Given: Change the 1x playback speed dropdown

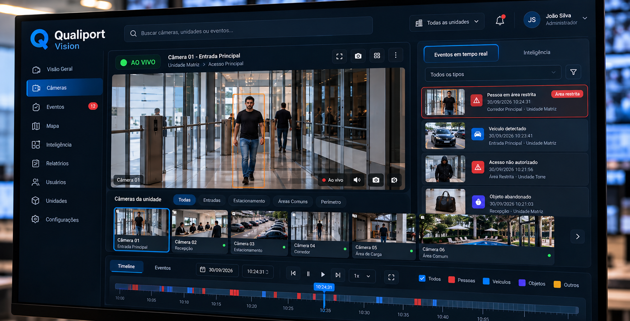Looking at the screenshot, I should coord(362,276).
